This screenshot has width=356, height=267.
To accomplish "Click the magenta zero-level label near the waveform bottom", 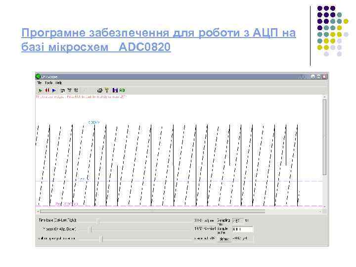I will pyautogui.click(x=67, y=204).
